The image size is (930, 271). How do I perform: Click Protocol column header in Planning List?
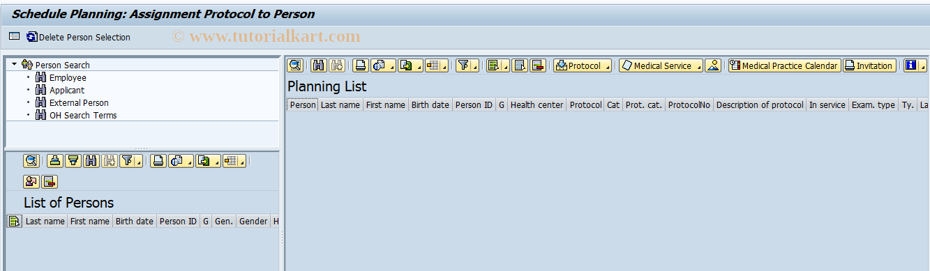pos(585,105)
